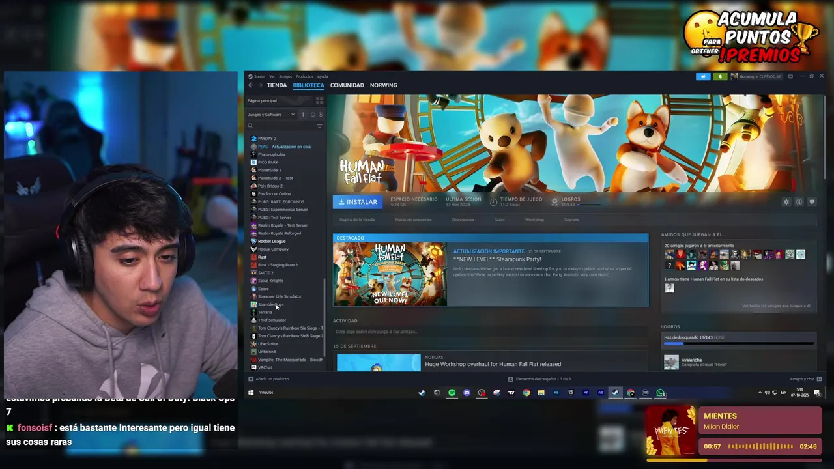Switch to the COMUNIDAD tab
Screen dimensions: 834x469
point(347,85)
